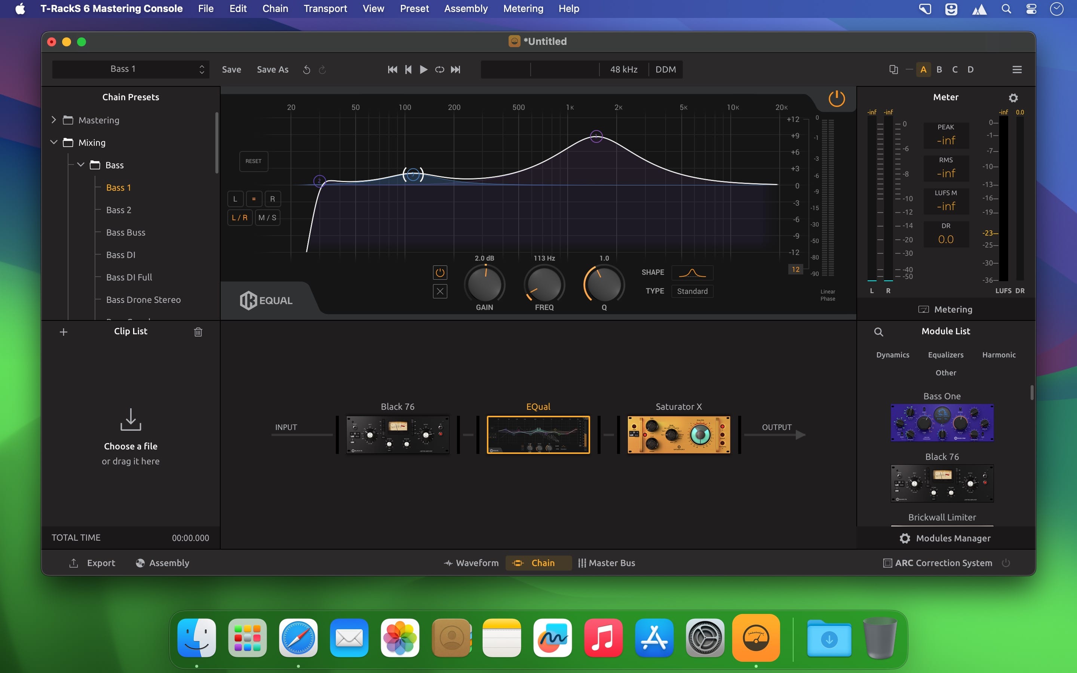Select the Black 76 module in chain
Screen dimensions: 1077x673
(398, 434)
